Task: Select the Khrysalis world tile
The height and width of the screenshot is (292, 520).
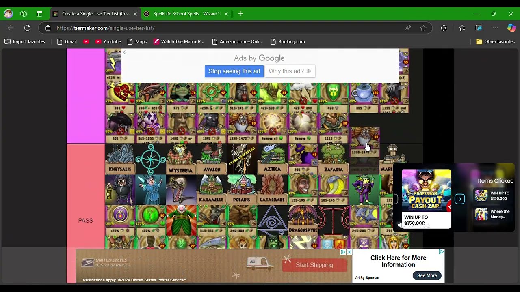Action: point(120,159)
